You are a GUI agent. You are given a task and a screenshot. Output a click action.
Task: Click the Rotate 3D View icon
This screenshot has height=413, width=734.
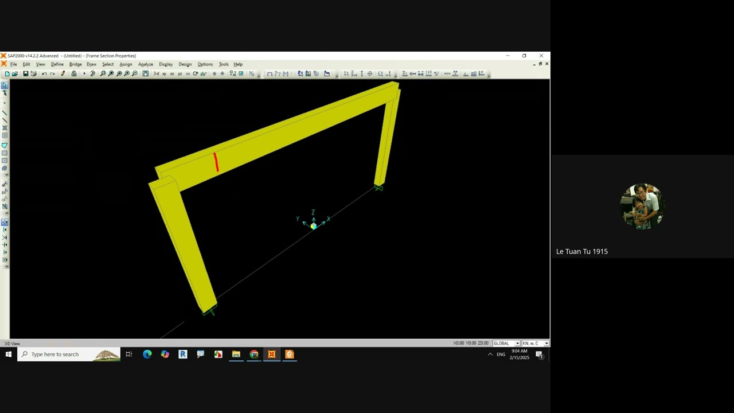(x=196, y=73)
